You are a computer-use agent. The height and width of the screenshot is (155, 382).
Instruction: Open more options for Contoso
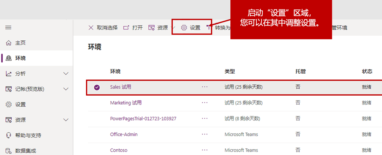coord(205,150)
